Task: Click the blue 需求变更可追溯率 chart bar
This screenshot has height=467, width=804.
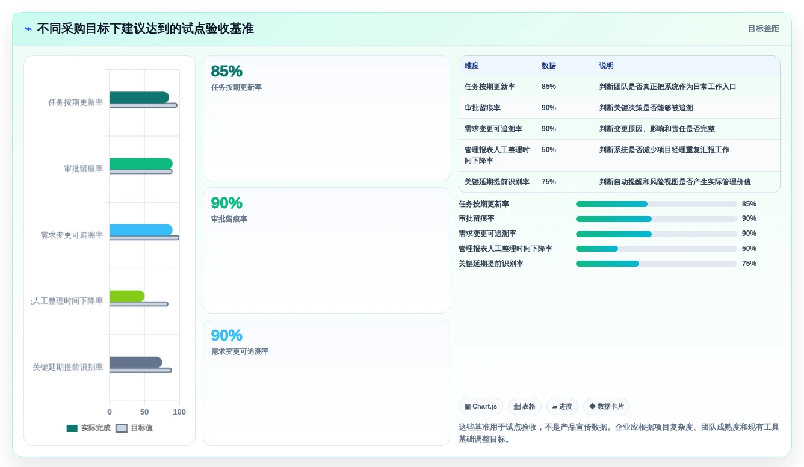Action: click(x=141, y=230)
